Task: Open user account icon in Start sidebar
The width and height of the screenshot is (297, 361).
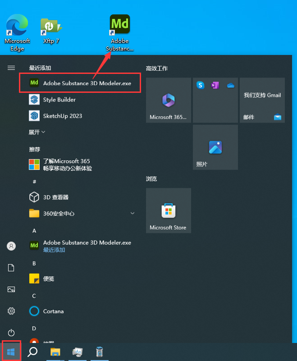Action: tap(11, 246)
